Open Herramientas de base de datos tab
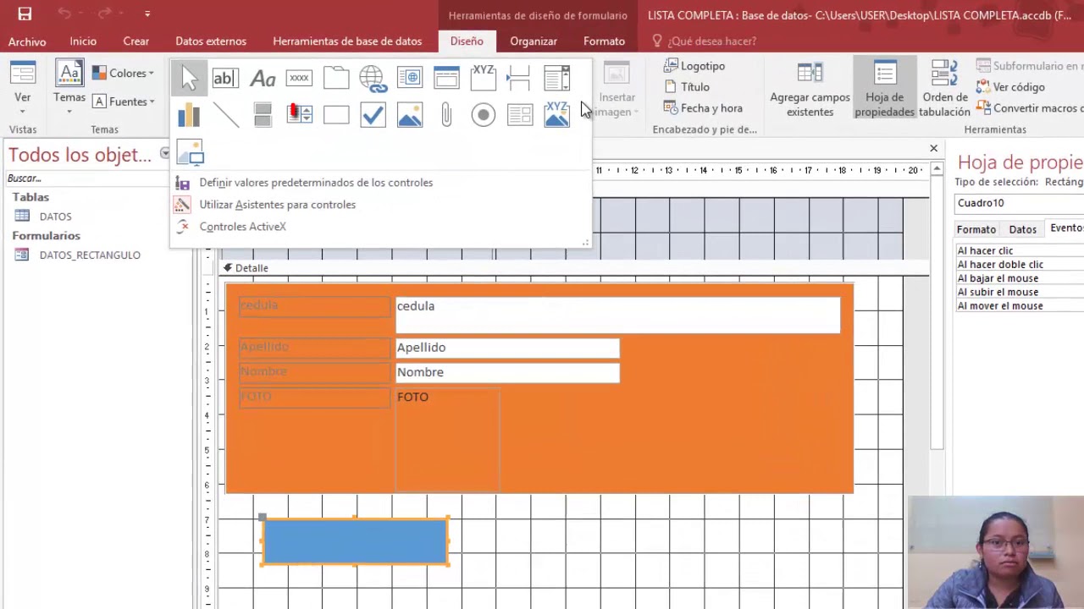 coord(347,41)
